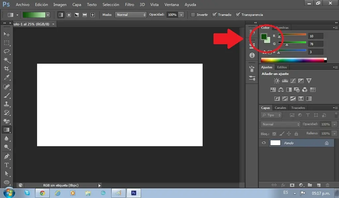Switch to the Trazados tab
The image size is (339, 198).
[x=298, y=108]
